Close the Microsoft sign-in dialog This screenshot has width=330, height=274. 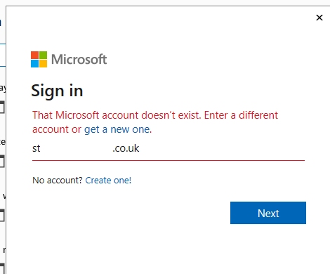pos(319,18)
